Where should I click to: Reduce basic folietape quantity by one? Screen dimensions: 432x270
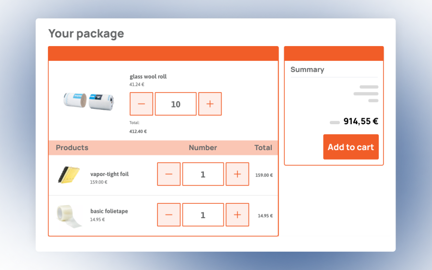click(168, 215)
